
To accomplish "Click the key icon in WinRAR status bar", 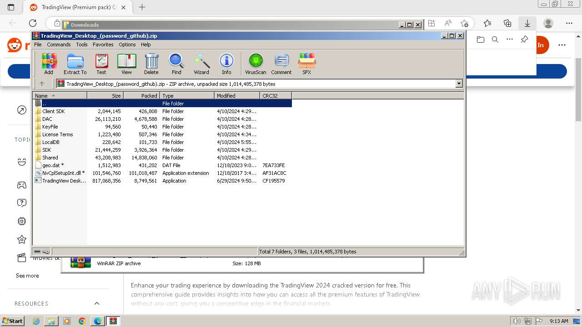I will (x=46, y=252).
